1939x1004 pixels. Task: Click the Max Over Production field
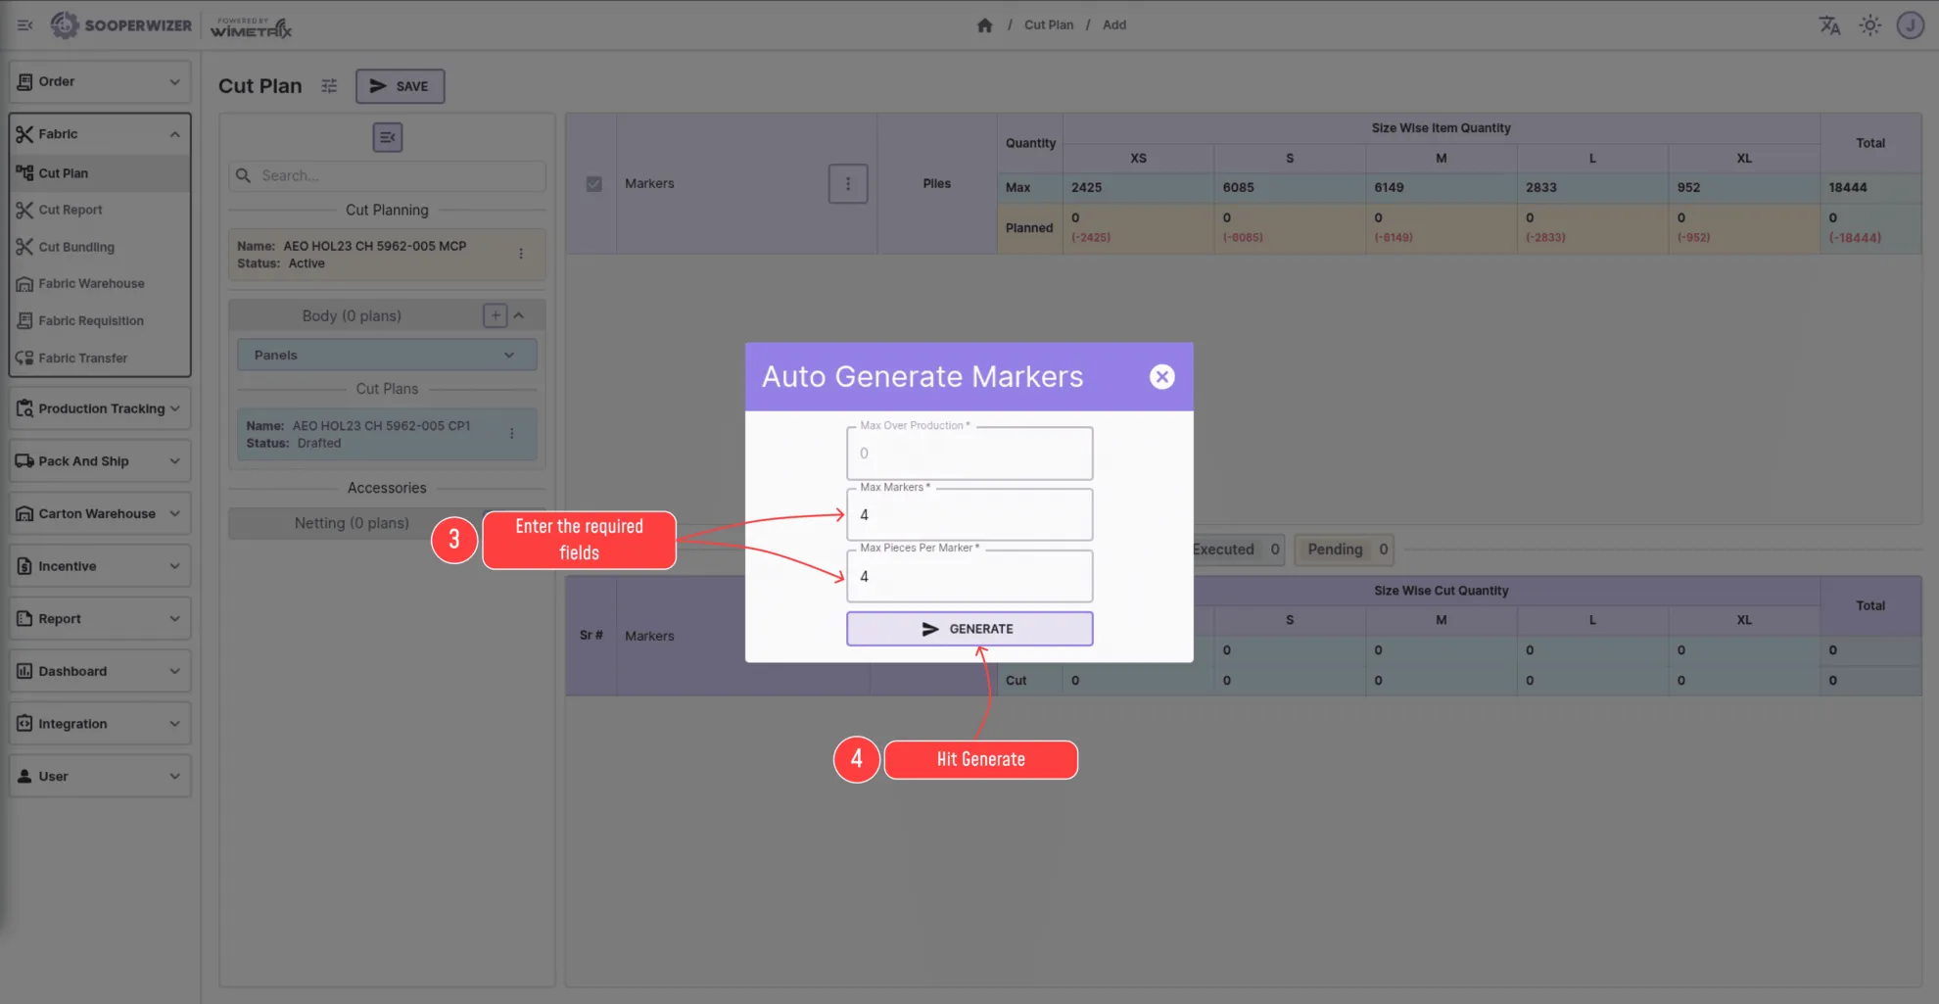tap(969, 454)
